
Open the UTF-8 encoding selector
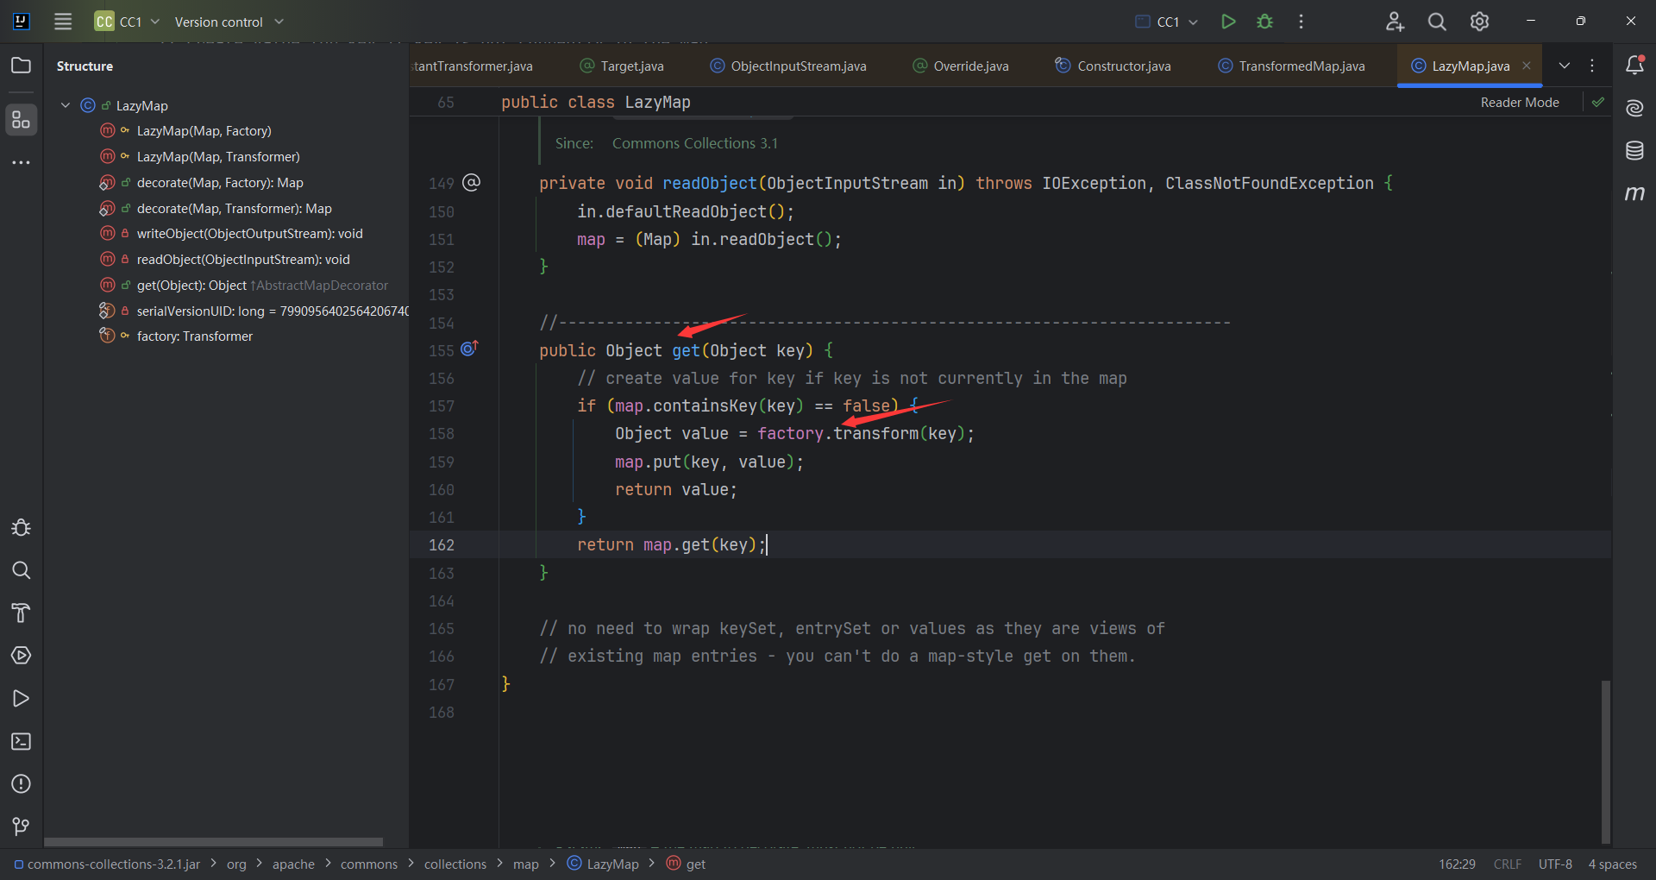coord(1555,864)
